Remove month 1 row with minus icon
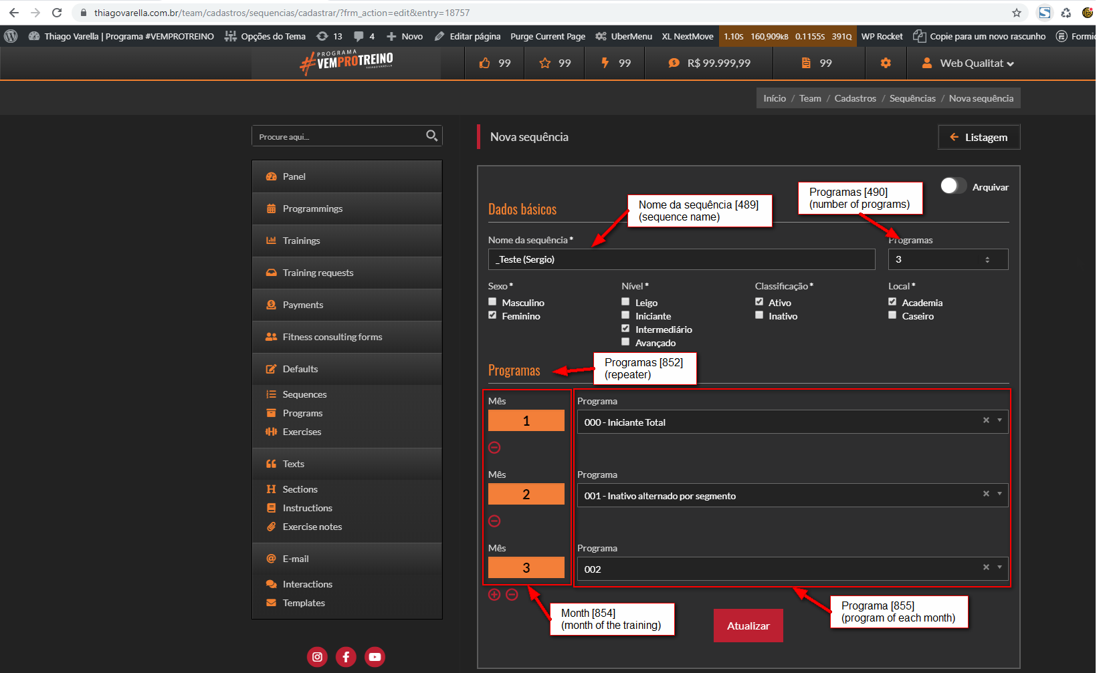 click(494, 448)
